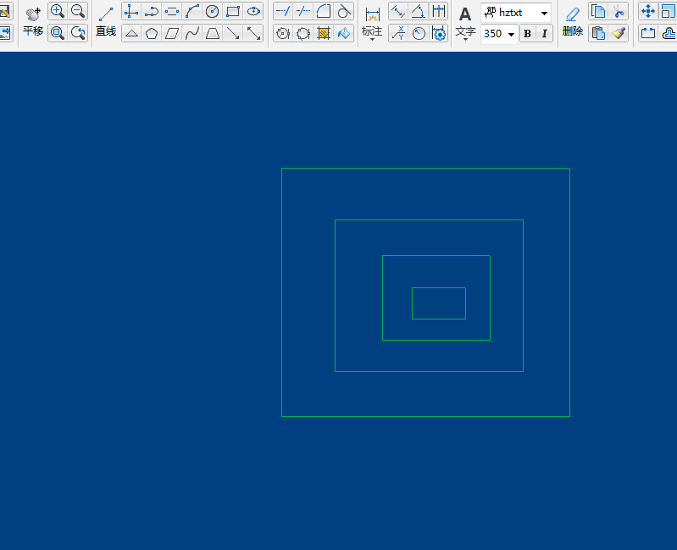Select the format painter brush

click(x=619, y=33)
